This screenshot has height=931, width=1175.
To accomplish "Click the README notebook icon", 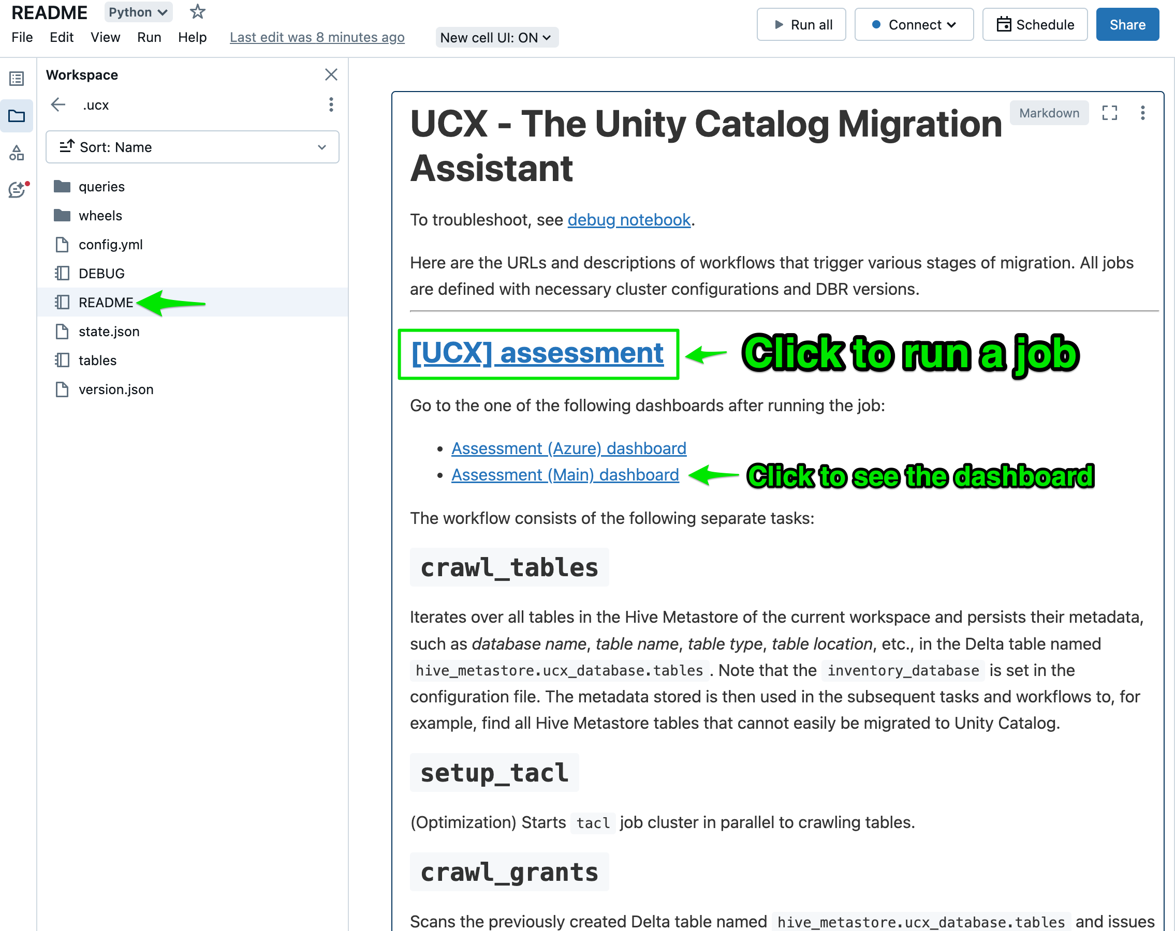I will (62, 302).
